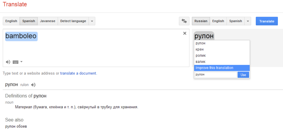Expand the input tools dropdown arrow
Viewport: 283px width, 131px height.
point(22,62)
